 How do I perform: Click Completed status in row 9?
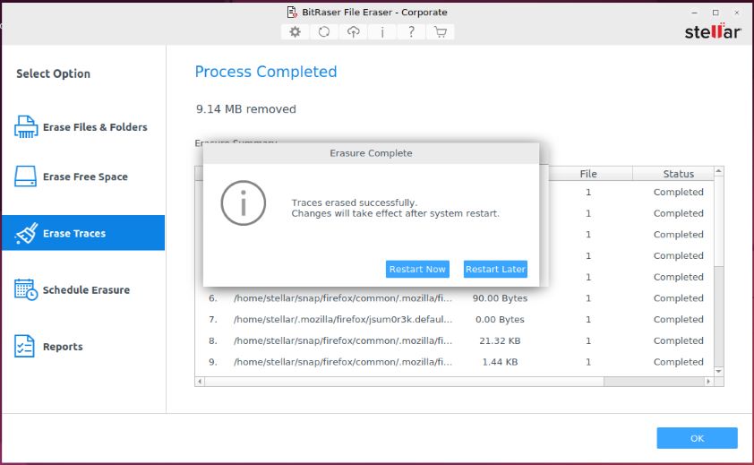pos(678,361)
